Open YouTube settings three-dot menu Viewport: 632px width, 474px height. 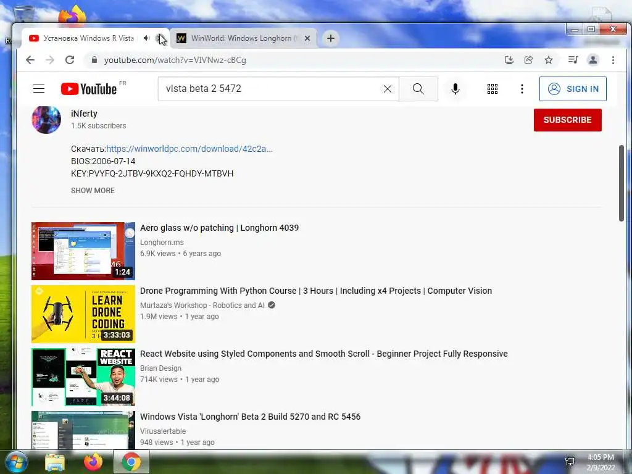click(522, 89)
